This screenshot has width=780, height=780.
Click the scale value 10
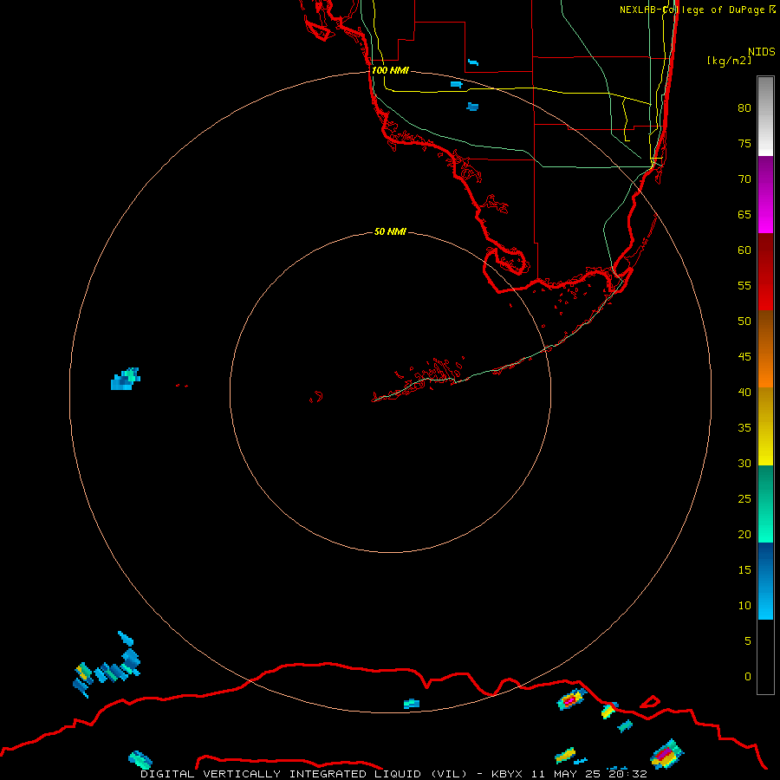[x=744, y=606]
